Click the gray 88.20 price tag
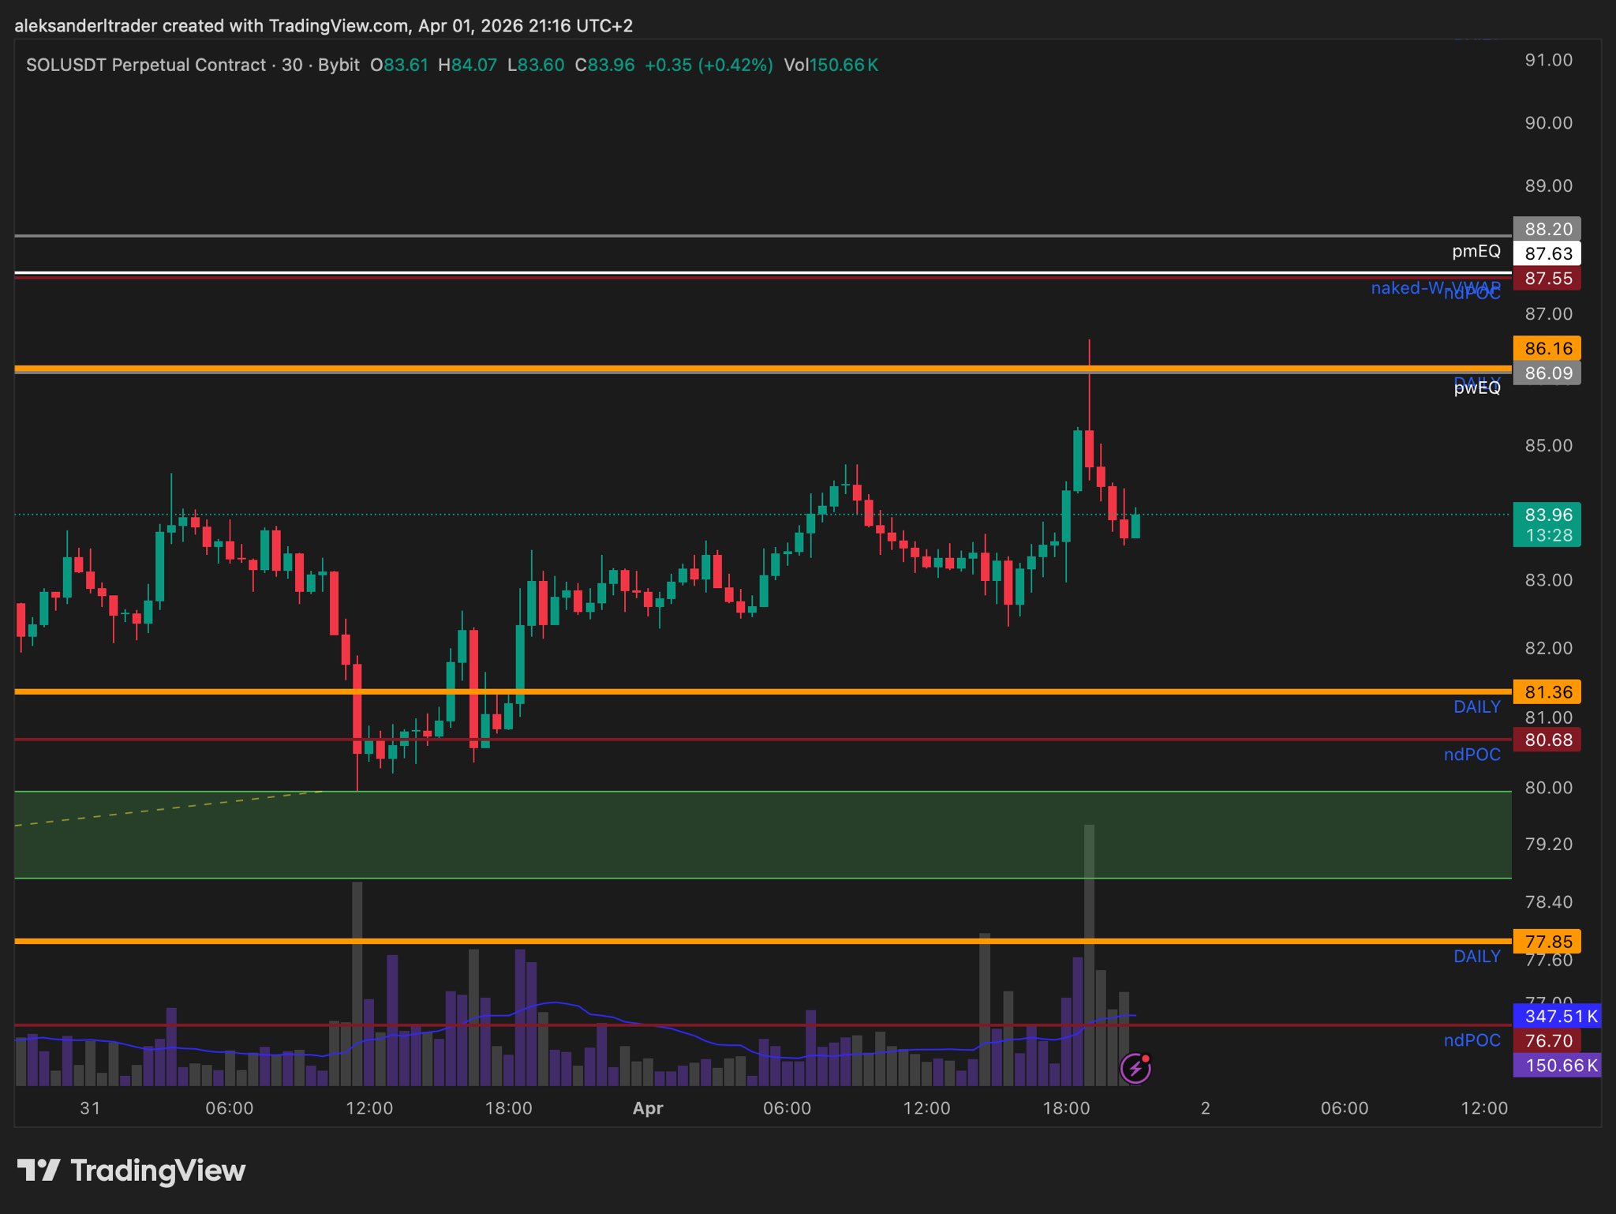1616x1214 pixels. pos(1547,229)
